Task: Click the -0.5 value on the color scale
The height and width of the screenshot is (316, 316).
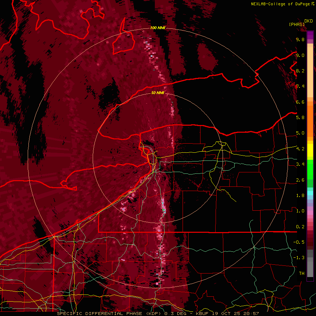Action: point(299,242)
